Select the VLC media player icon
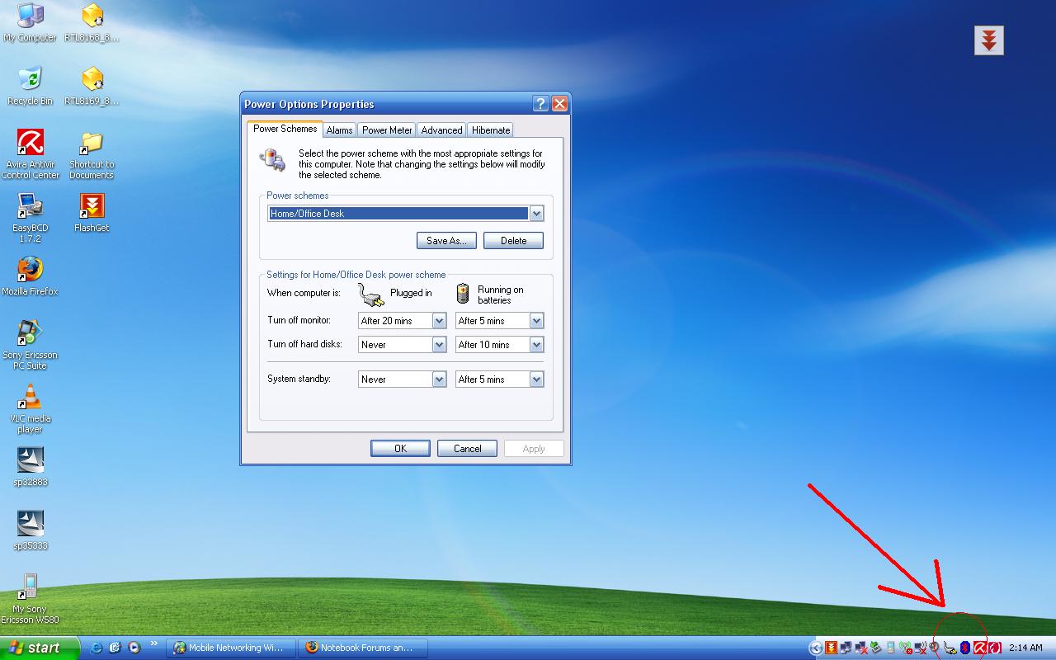 (31, 408)
